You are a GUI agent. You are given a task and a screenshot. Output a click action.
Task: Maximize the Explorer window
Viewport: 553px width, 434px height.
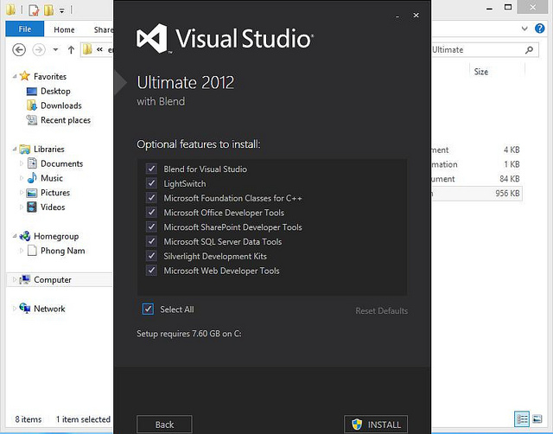(508, 7)
